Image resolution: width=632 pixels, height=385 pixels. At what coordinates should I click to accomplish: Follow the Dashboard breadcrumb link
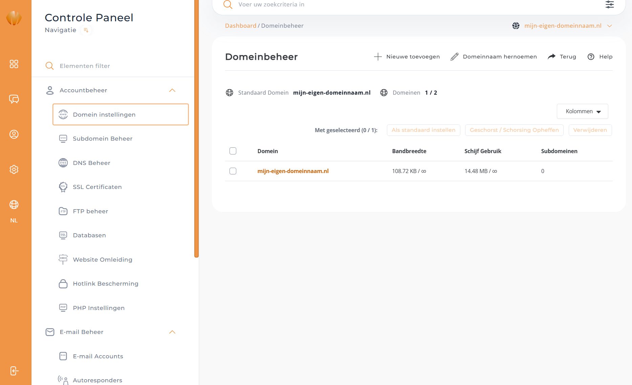coord(241,26)
